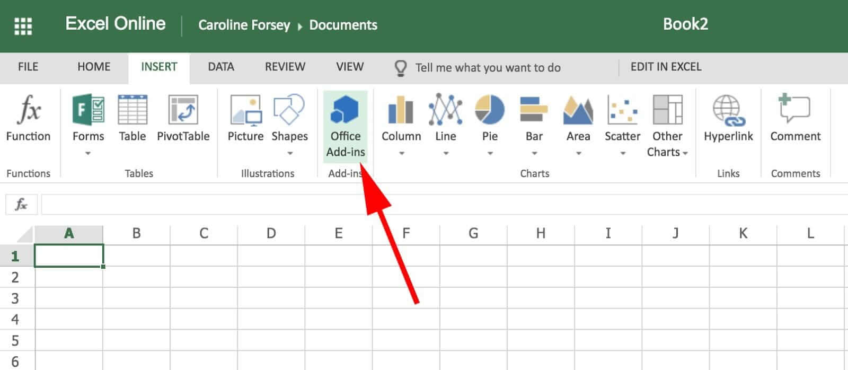The width and height of the screenshot is (848, 370).
Task: Expand the Shapes dropdown arrow
Action: click(290, 153)
